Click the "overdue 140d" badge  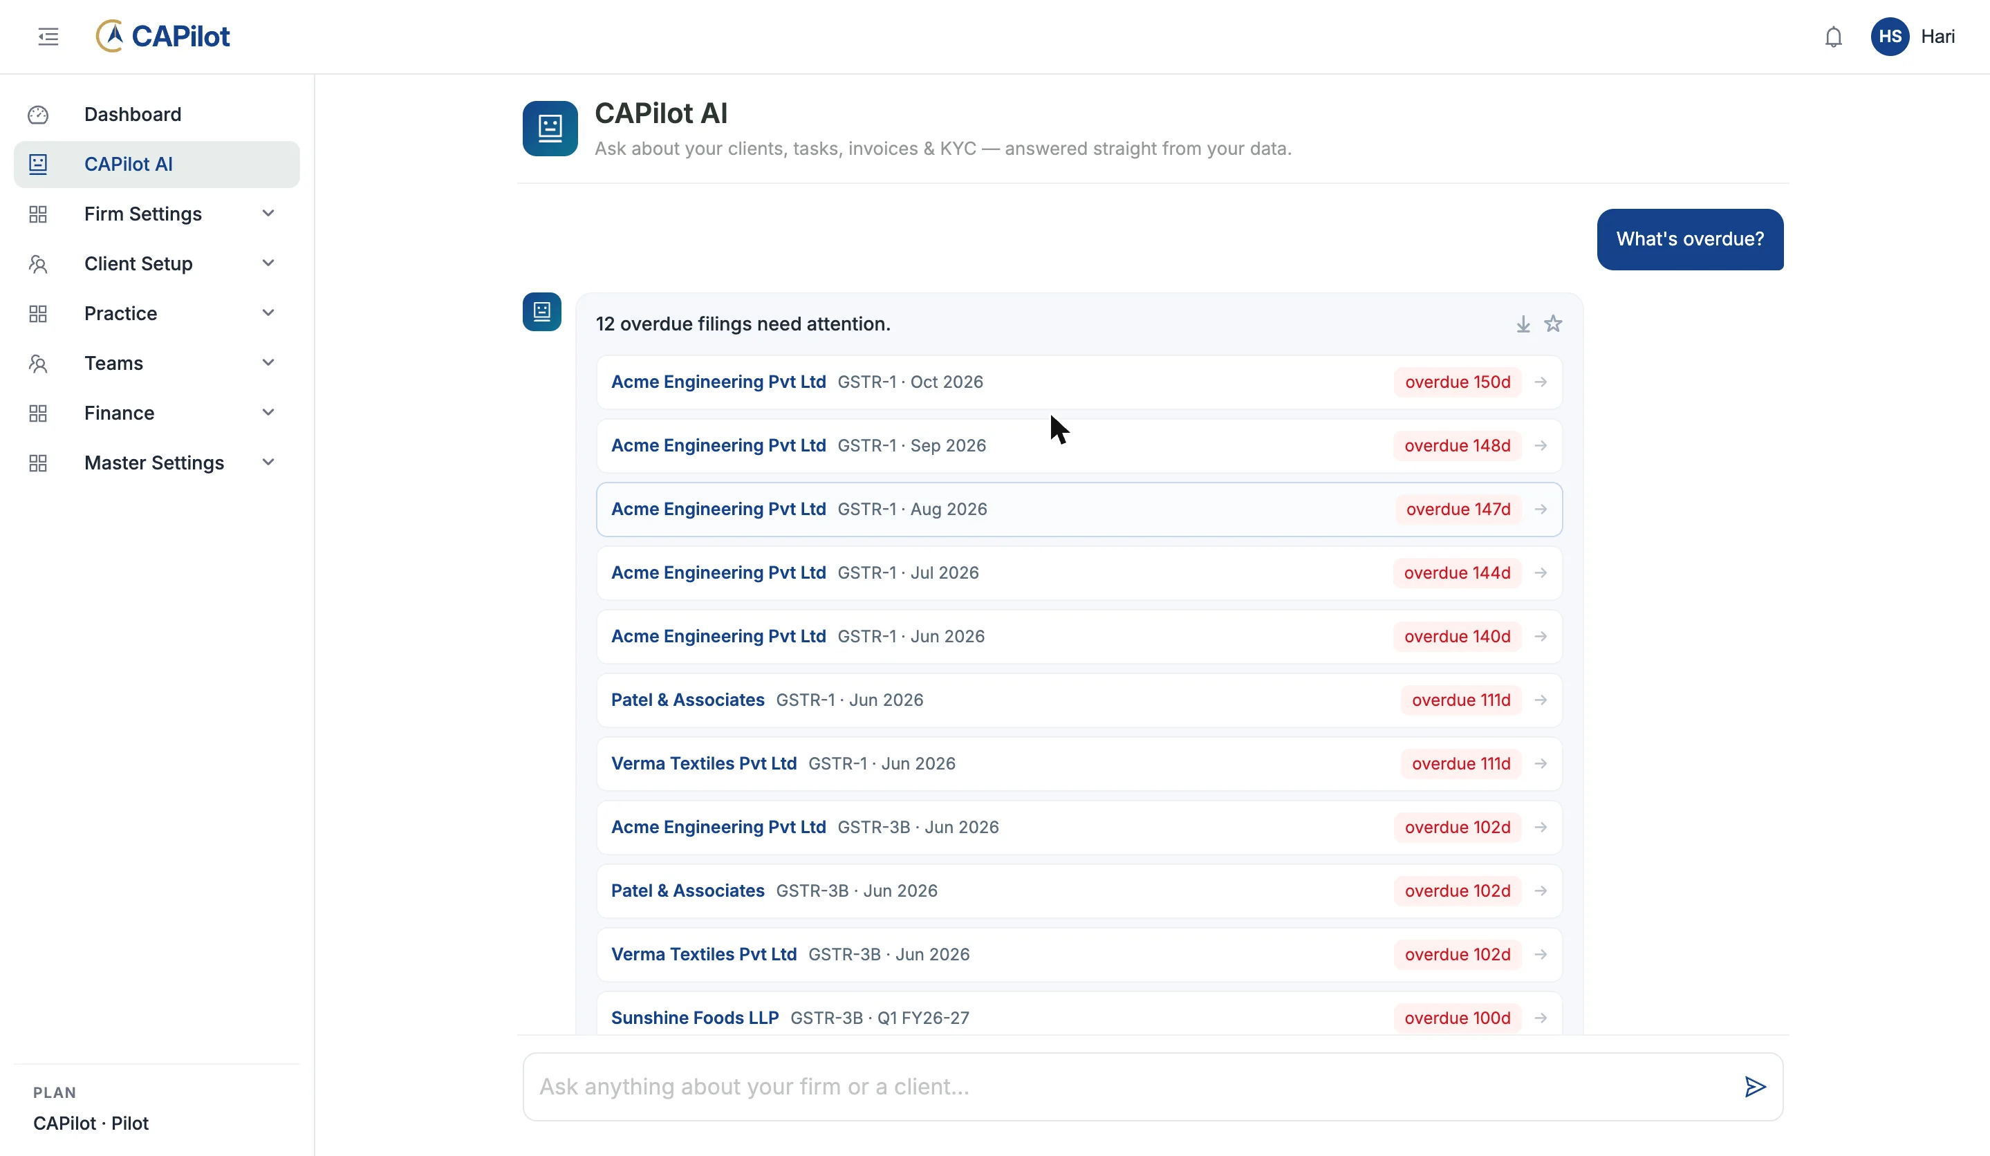coord(1457,637)
